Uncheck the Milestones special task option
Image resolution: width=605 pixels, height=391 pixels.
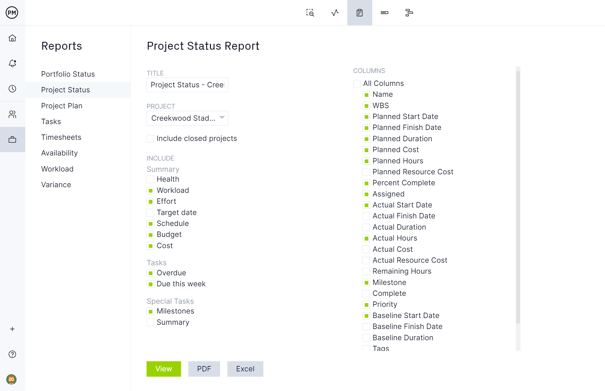[x=150, y=311]
